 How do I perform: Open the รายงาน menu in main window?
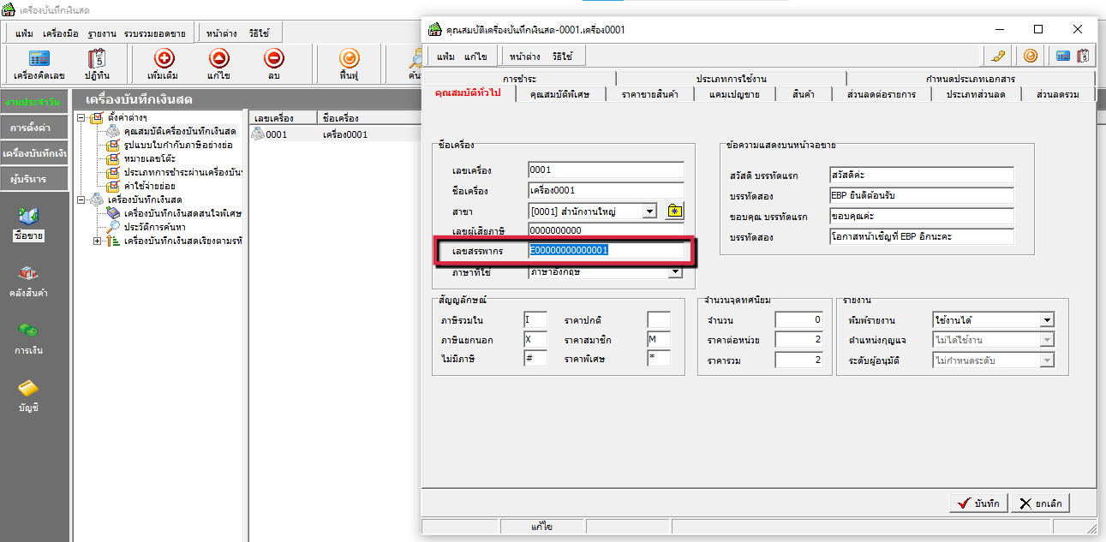click(102, 33)
